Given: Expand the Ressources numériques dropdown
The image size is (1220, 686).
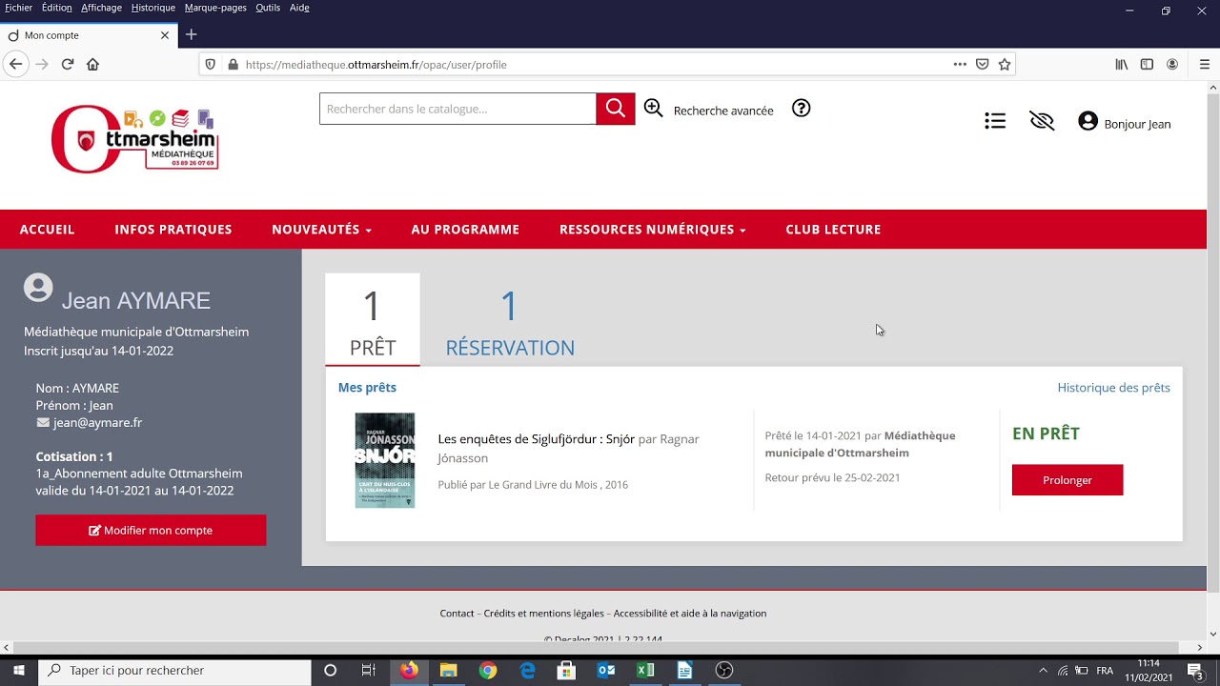Looking at the screenshot, I should tap(653, 230).
